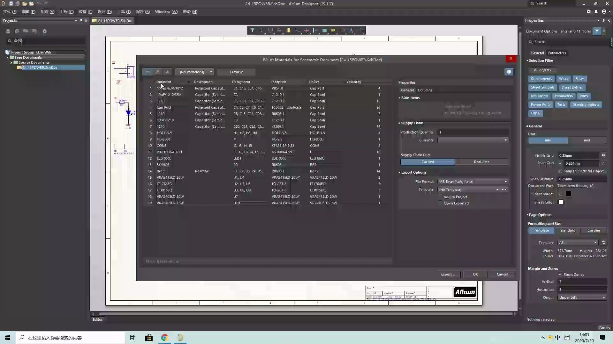The image size is (613, 344).
Task: Select the wire drawing tool in toolbar
Action: pos(261,30)
